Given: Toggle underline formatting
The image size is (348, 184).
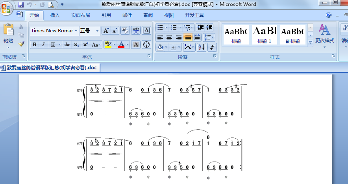Looking at the screenshot, I should pos(53,45).
